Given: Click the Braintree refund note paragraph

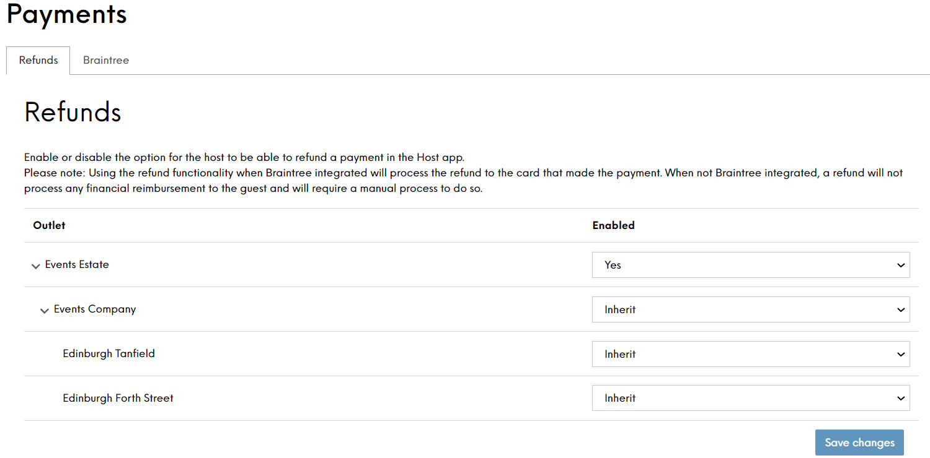Looking at the screenshot, I should 464,180.
